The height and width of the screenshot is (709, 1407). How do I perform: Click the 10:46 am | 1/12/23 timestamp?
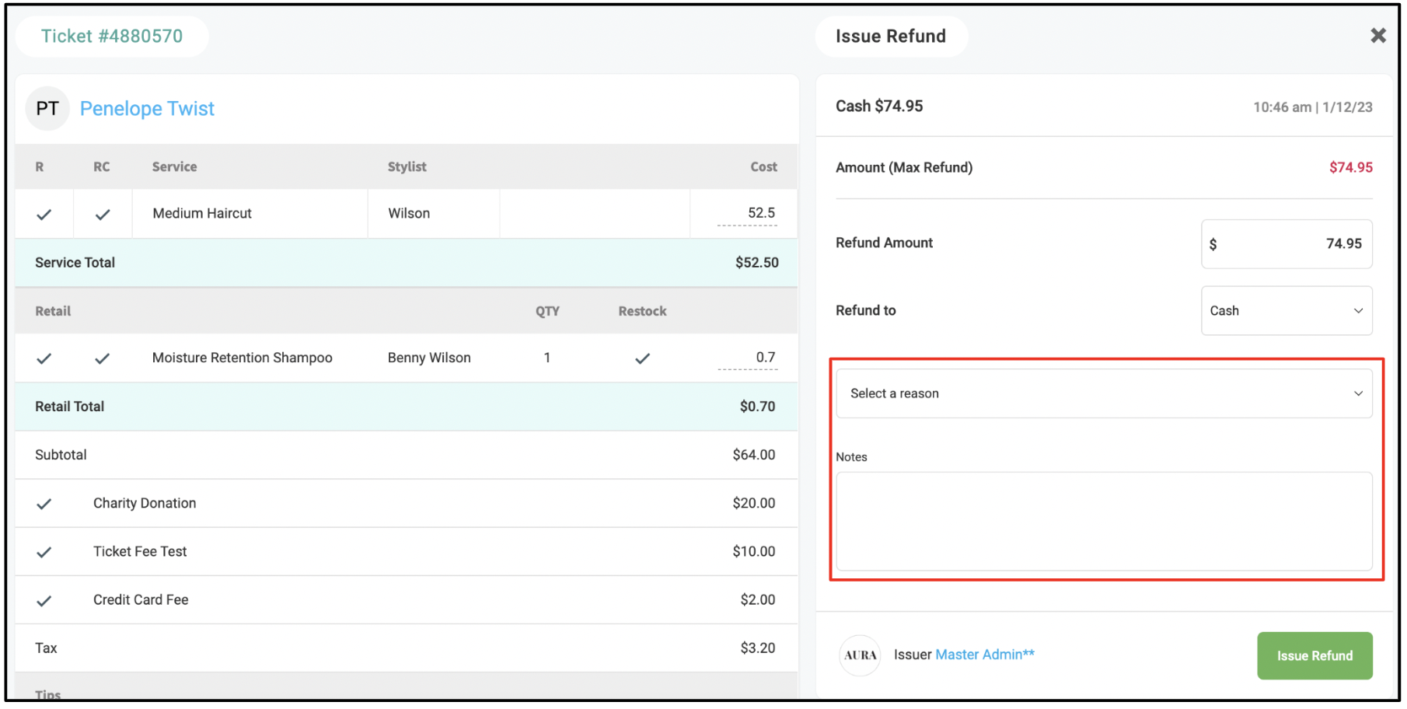point(1312,107)
